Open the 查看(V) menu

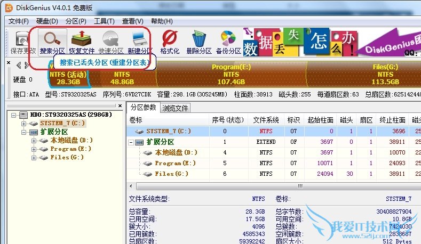click(x=133, y=21)
